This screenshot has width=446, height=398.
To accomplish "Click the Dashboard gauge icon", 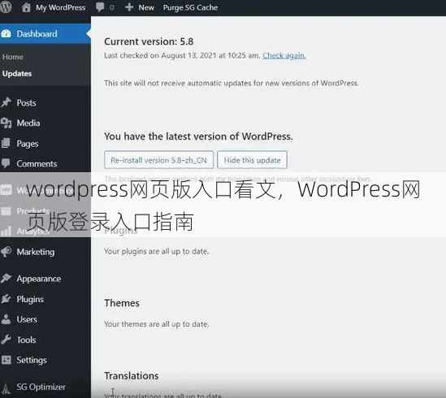I will [x=6, y=33].
